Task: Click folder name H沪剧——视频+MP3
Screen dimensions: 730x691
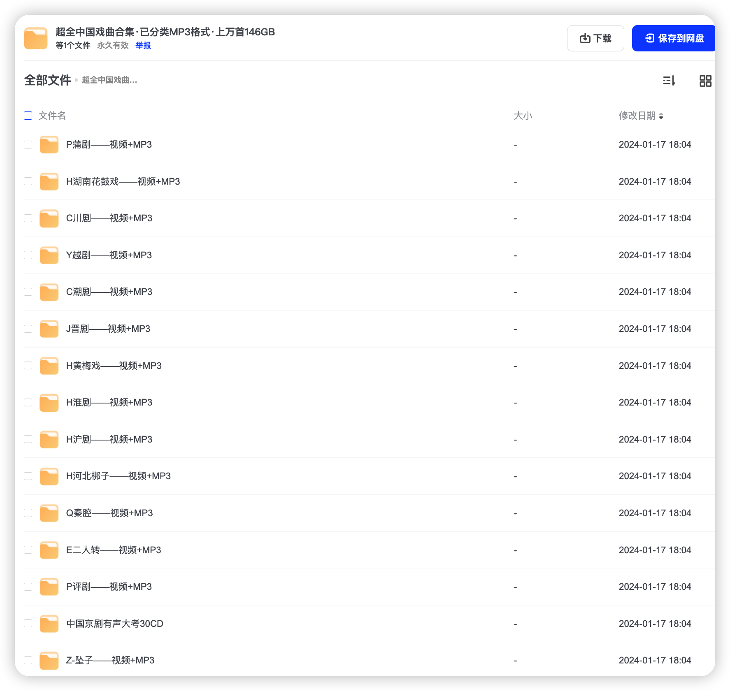Action: pyautogui.click(x=109, y=439)
